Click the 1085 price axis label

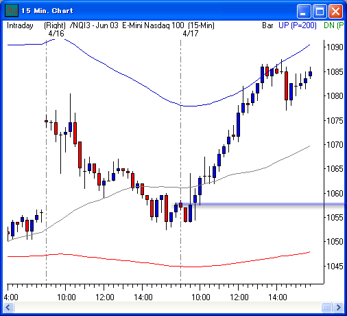point(335,71)
